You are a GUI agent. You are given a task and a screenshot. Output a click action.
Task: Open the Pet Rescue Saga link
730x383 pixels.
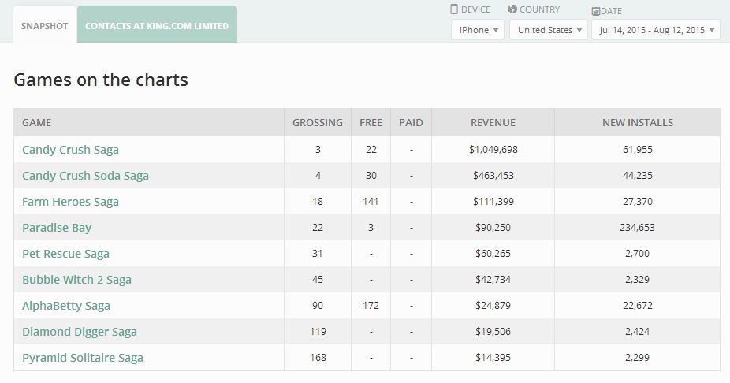point(65,254)
